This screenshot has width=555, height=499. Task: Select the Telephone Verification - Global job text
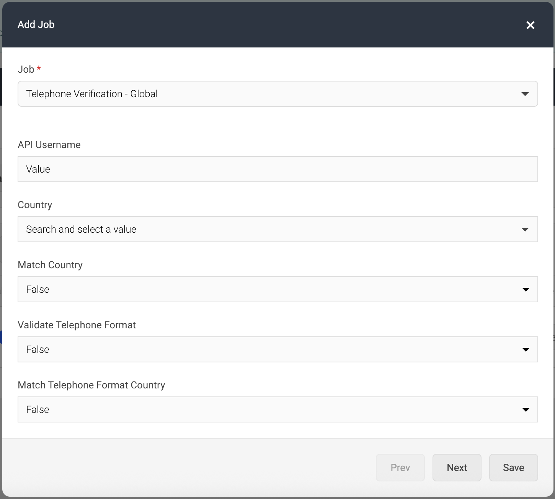coord(91,94)
